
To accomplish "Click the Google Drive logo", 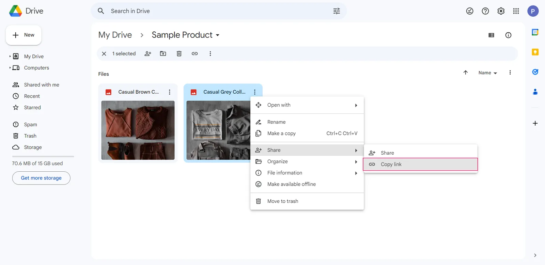I will click(16, 11).
